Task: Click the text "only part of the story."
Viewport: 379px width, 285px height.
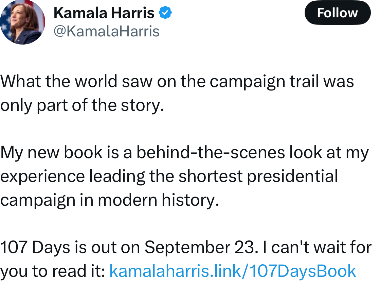Action: [x=82, y=105]
